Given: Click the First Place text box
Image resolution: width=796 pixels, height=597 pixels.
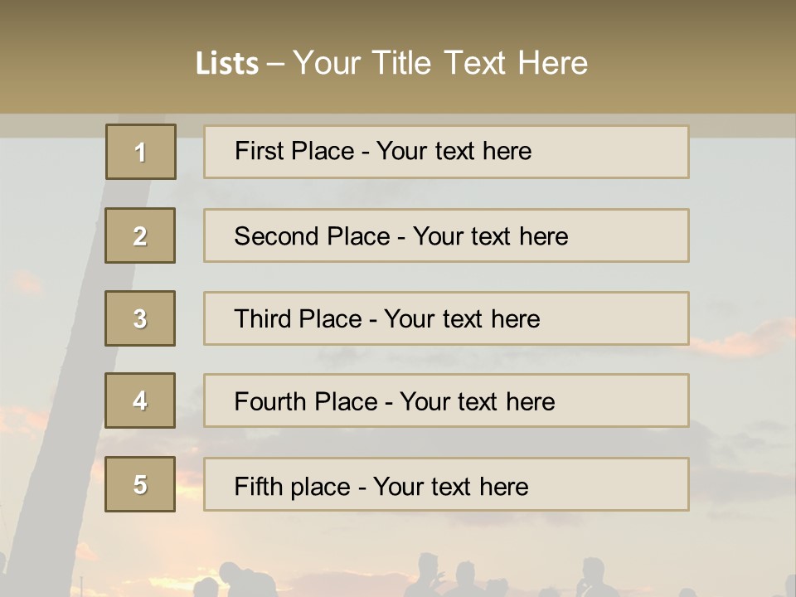Looking at the screenshot, I should click(446, 152).
